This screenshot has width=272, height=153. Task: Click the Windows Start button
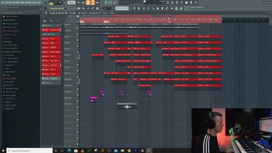coord(3,150)
